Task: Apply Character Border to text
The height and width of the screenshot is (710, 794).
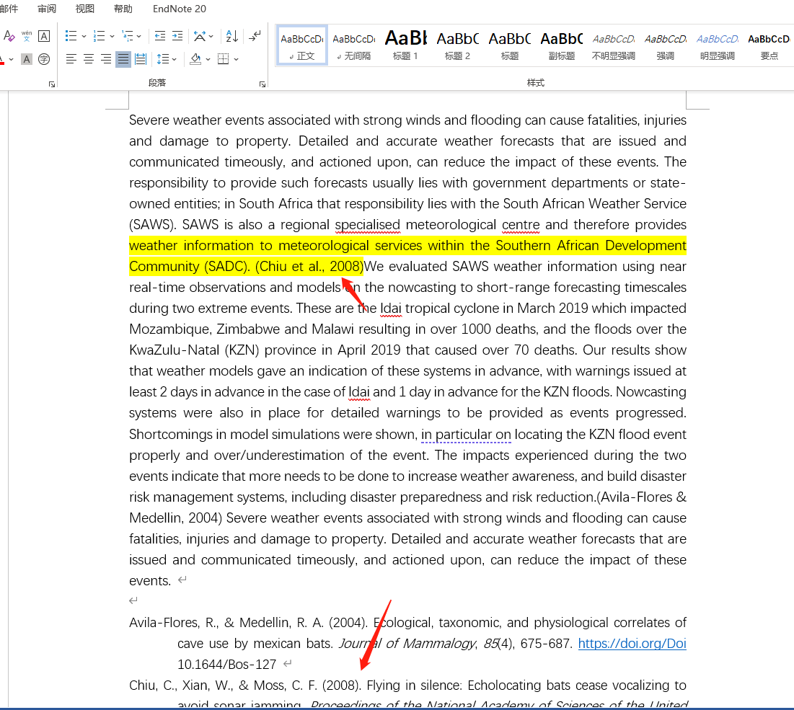Action: click(x=44, y=36)
